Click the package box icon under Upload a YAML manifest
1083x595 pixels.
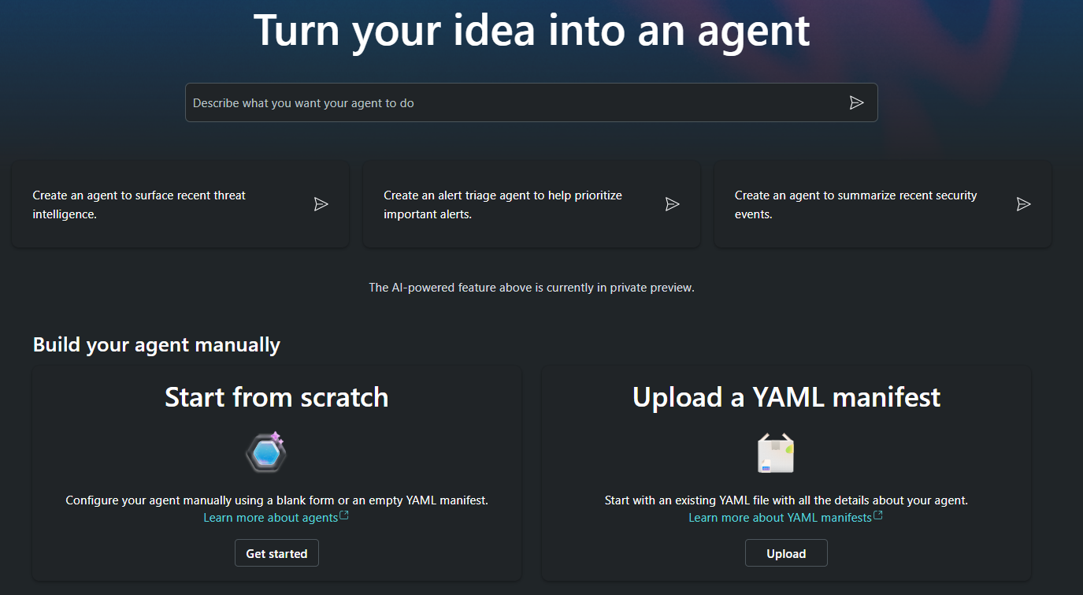775,453
